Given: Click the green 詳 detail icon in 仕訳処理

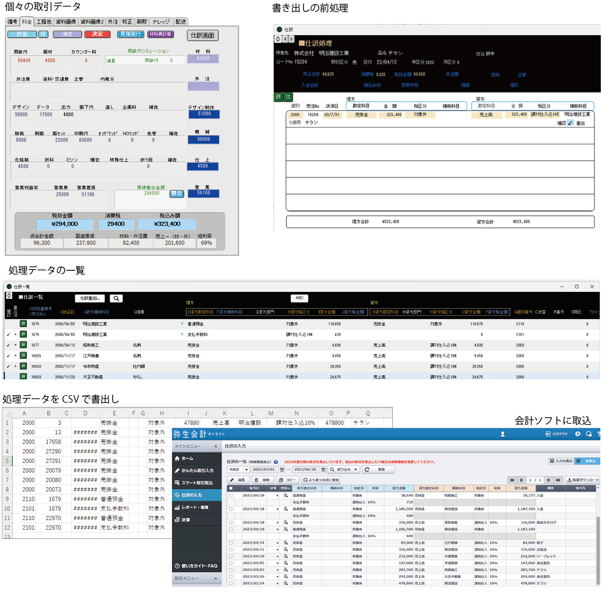Looking at the screenshot, I should tap(278, 97).
